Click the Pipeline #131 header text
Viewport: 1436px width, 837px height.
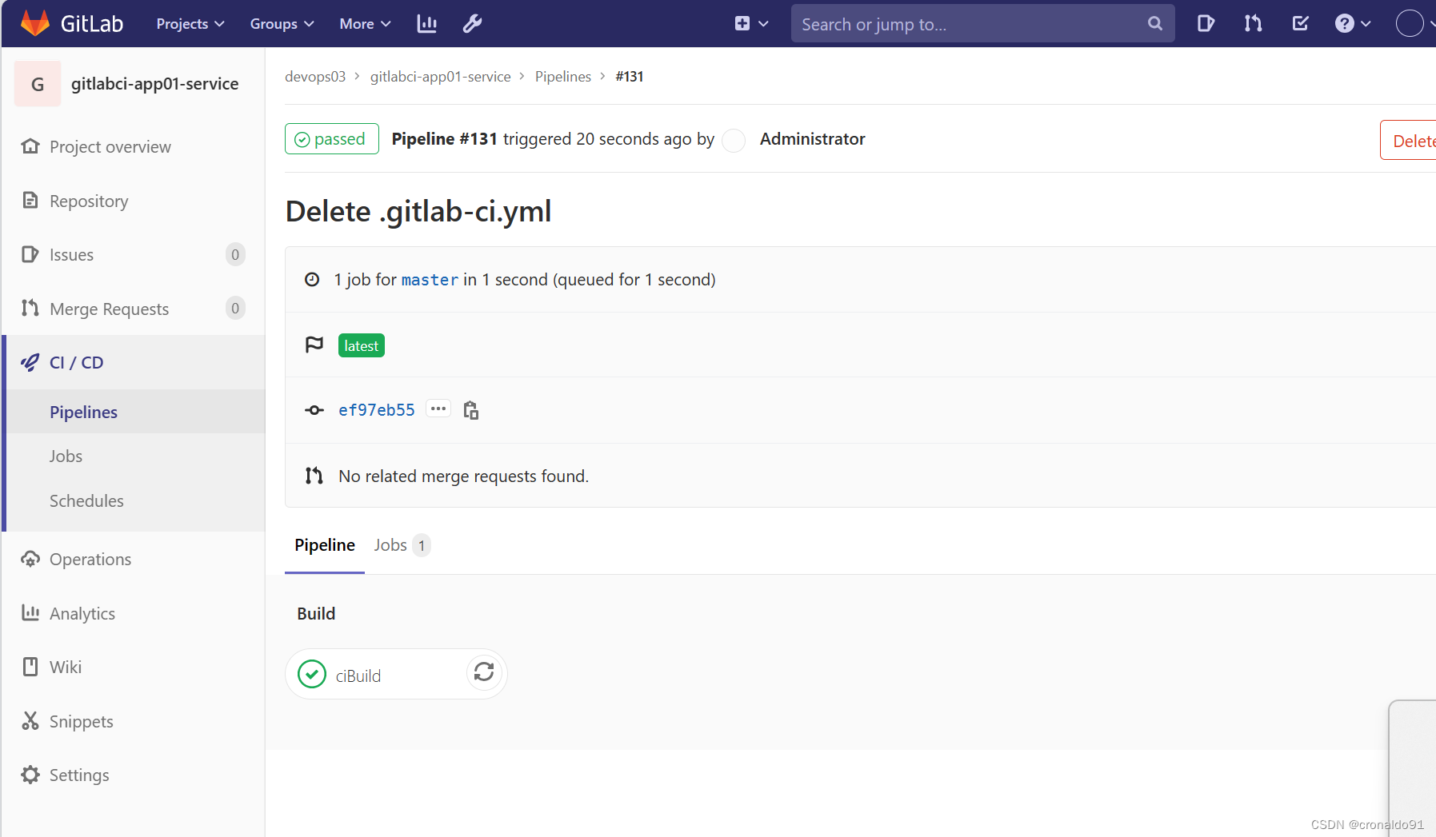(445, 139)
